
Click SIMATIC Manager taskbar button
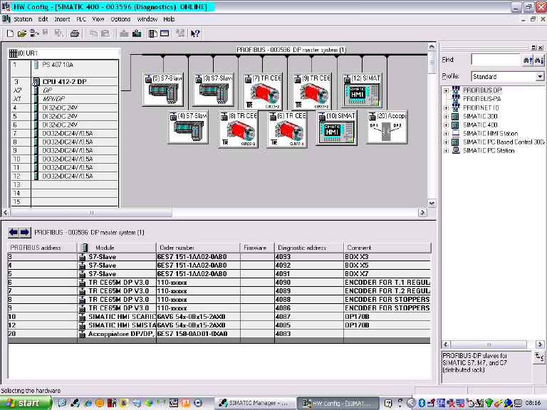[x=254, y=403]
